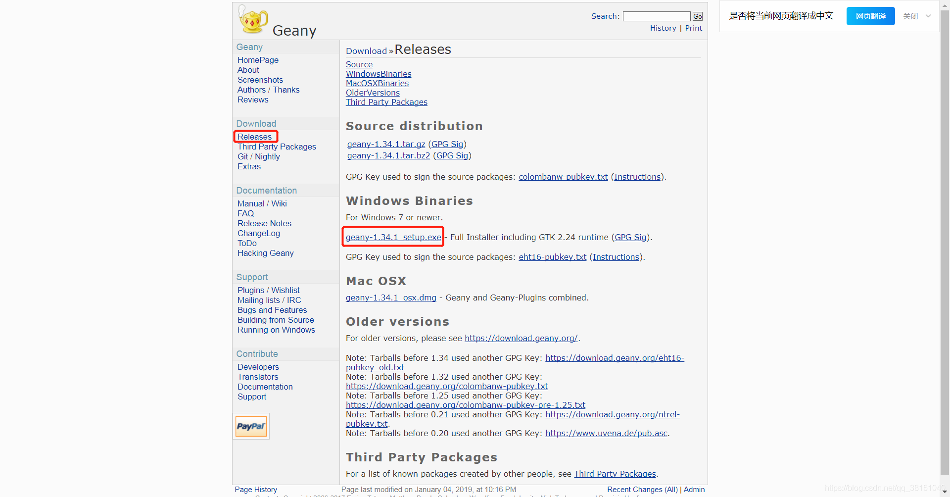Click the 网页翻译 translate button
950x497 pixels.
click(870, 16)
